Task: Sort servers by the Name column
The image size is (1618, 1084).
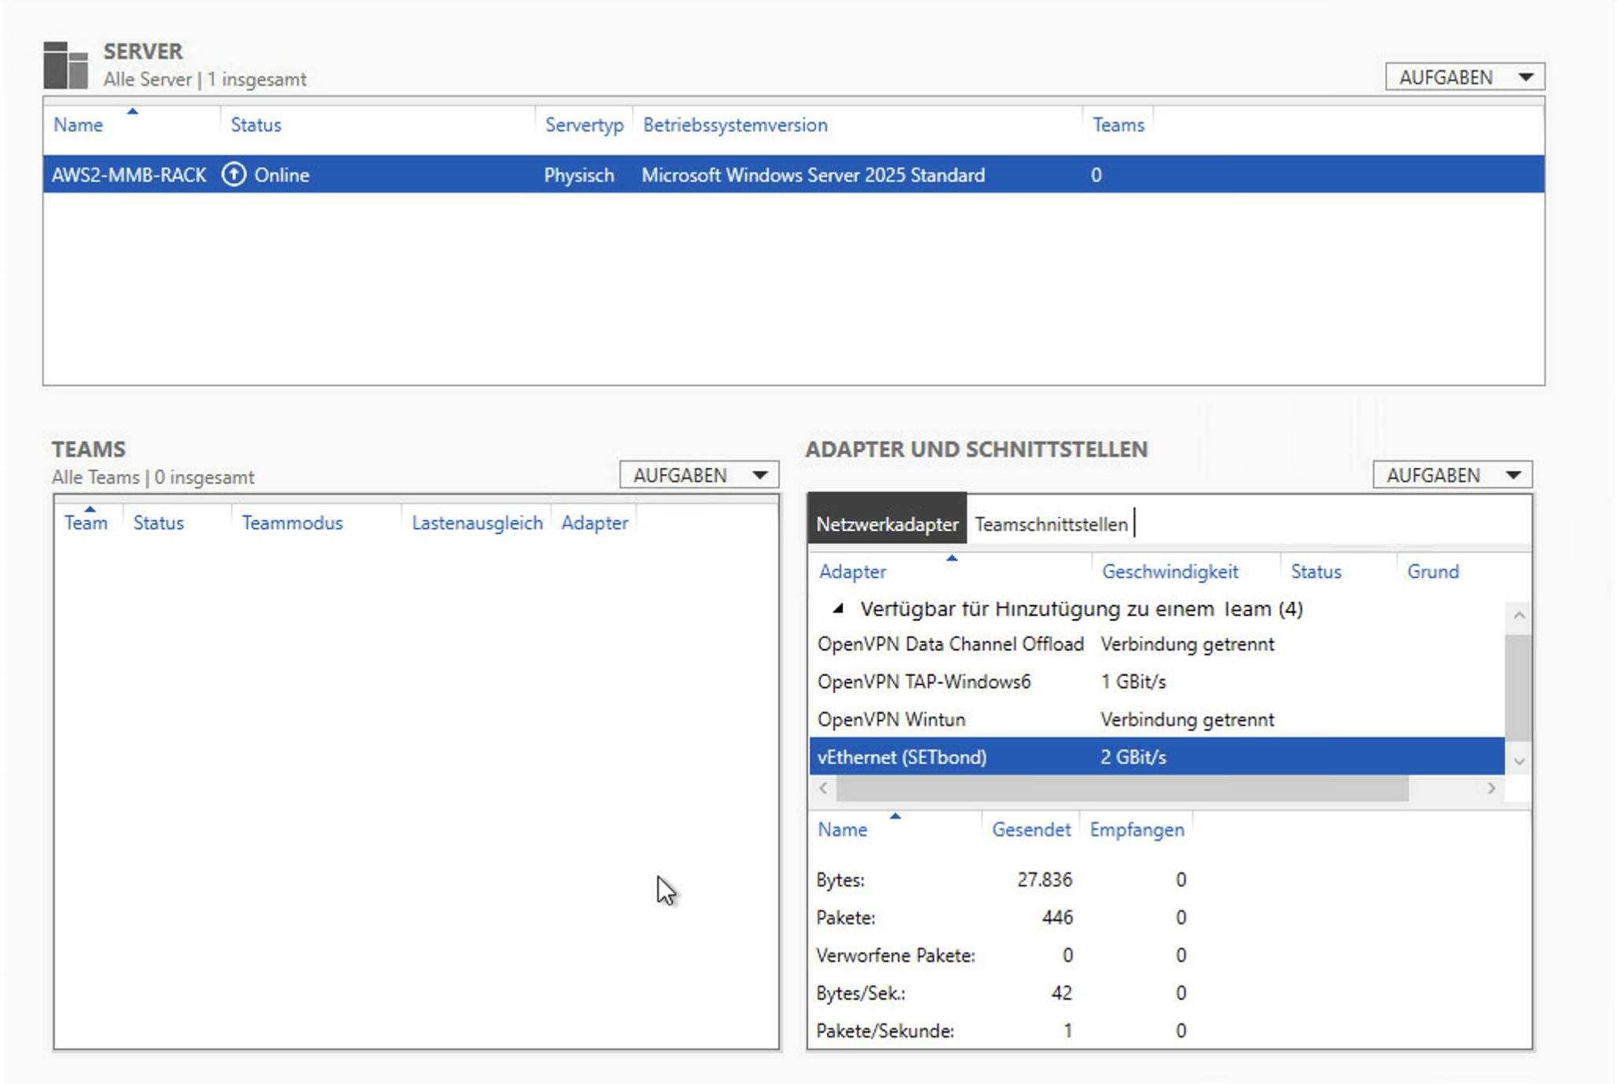Action: 78,124
